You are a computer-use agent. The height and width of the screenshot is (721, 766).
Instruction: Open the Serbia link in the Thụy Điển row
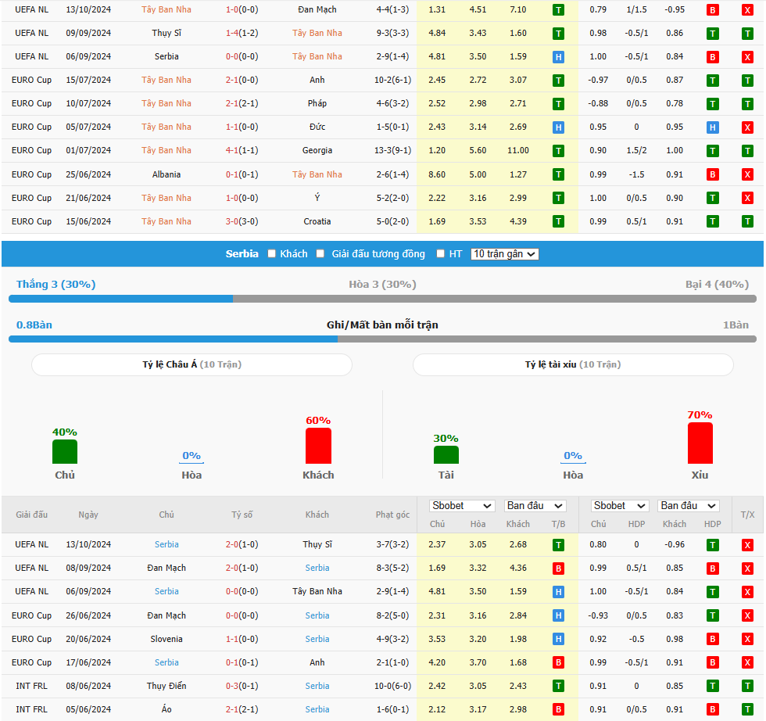[317, 687]
